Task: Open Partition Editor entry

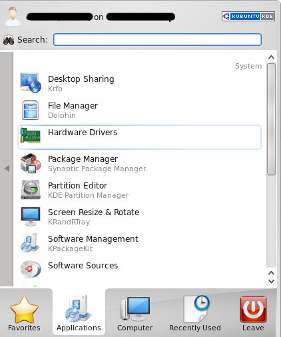Action: point(139,190)
